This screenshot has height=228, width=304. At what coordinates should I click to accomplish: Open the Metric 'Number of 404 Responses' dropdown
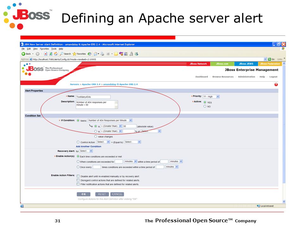coord(110,120)
